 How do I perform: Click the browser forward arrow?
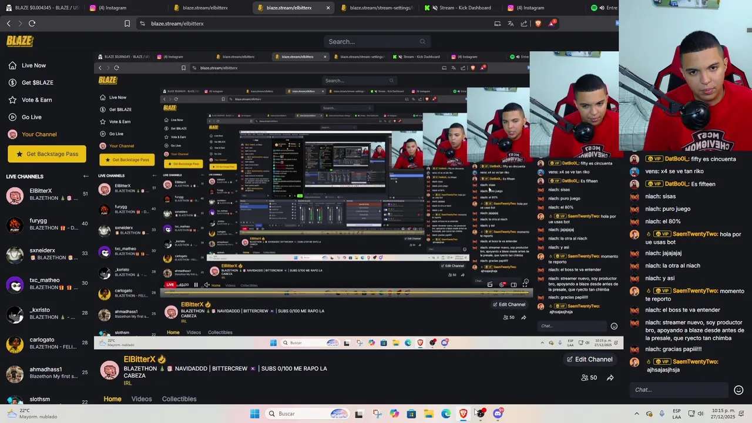(20, 23)
